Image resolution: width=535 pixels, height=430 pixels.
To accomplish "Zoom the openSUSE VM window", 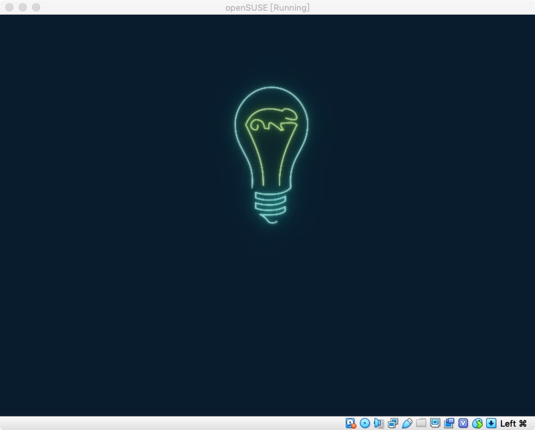I will pos(36,7).
